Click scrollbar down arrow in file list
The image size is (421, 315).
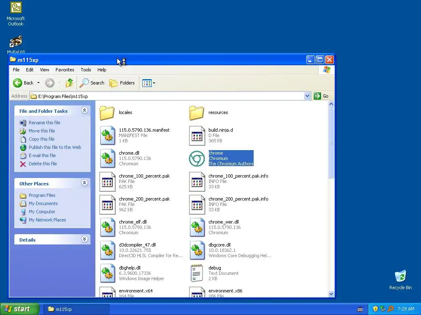click(x=331, y=294)
